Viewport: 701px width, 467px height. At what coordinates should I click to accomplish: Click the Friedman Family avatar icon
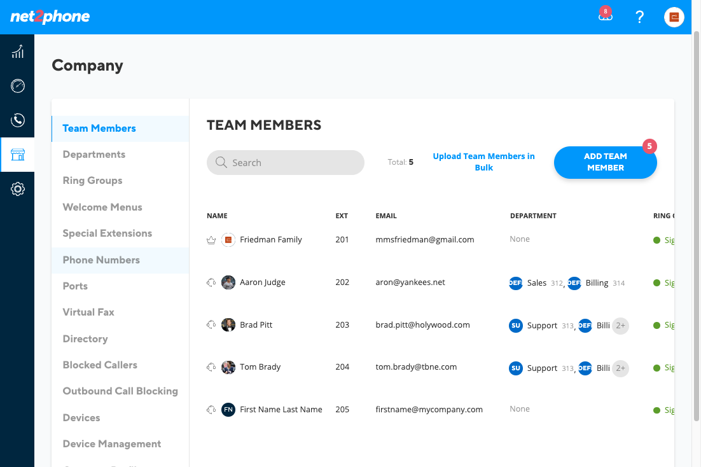(x=228, y=240)
